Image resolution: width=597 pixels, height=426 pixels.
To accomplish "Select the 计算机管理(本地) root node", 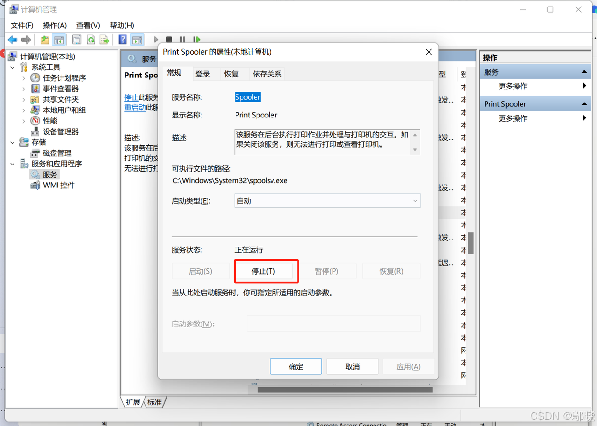I will [47, 56].
